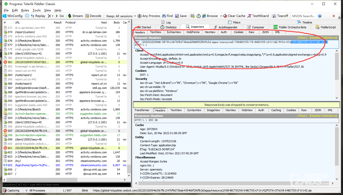This screenshot has width=343, height=195.
Task: Save sessions with the Save toolbar button
Action: (x=181, y=16)
